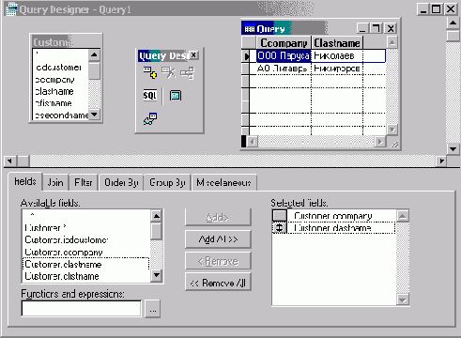Open the Join tab
This screenshot has height=338, width=461.
tap(55, 182)
